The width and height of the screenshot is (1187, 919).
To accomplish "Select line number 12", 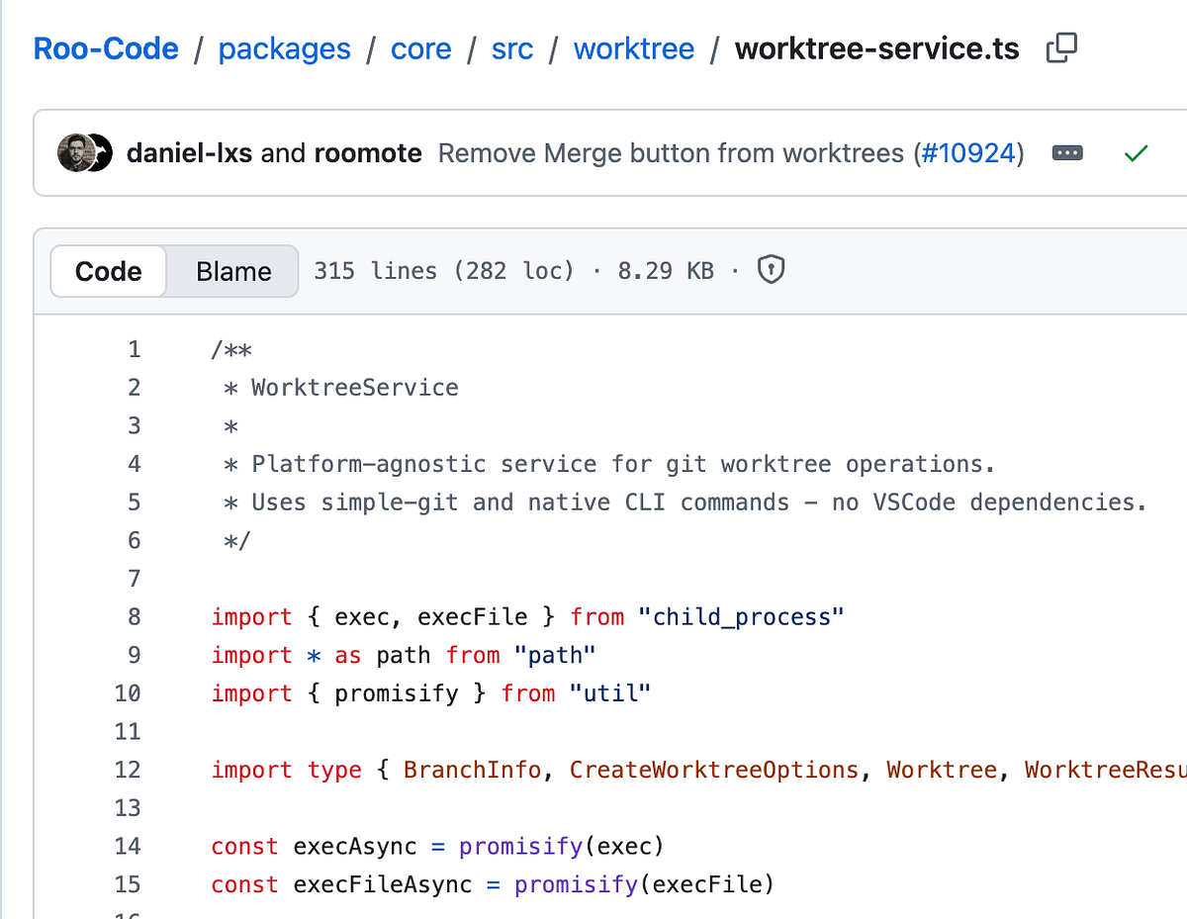I will 128,770.
